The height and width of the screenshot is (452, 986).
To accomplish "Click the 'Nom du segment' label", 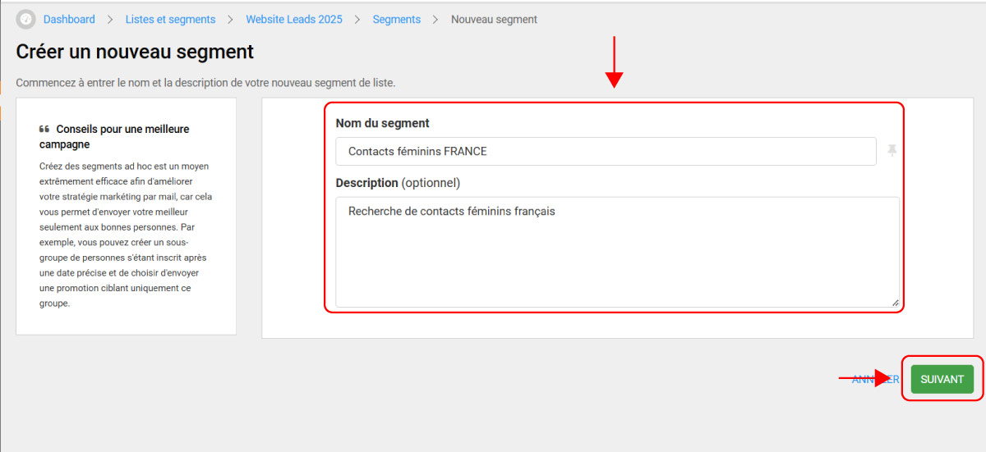I will pos(382,123).
